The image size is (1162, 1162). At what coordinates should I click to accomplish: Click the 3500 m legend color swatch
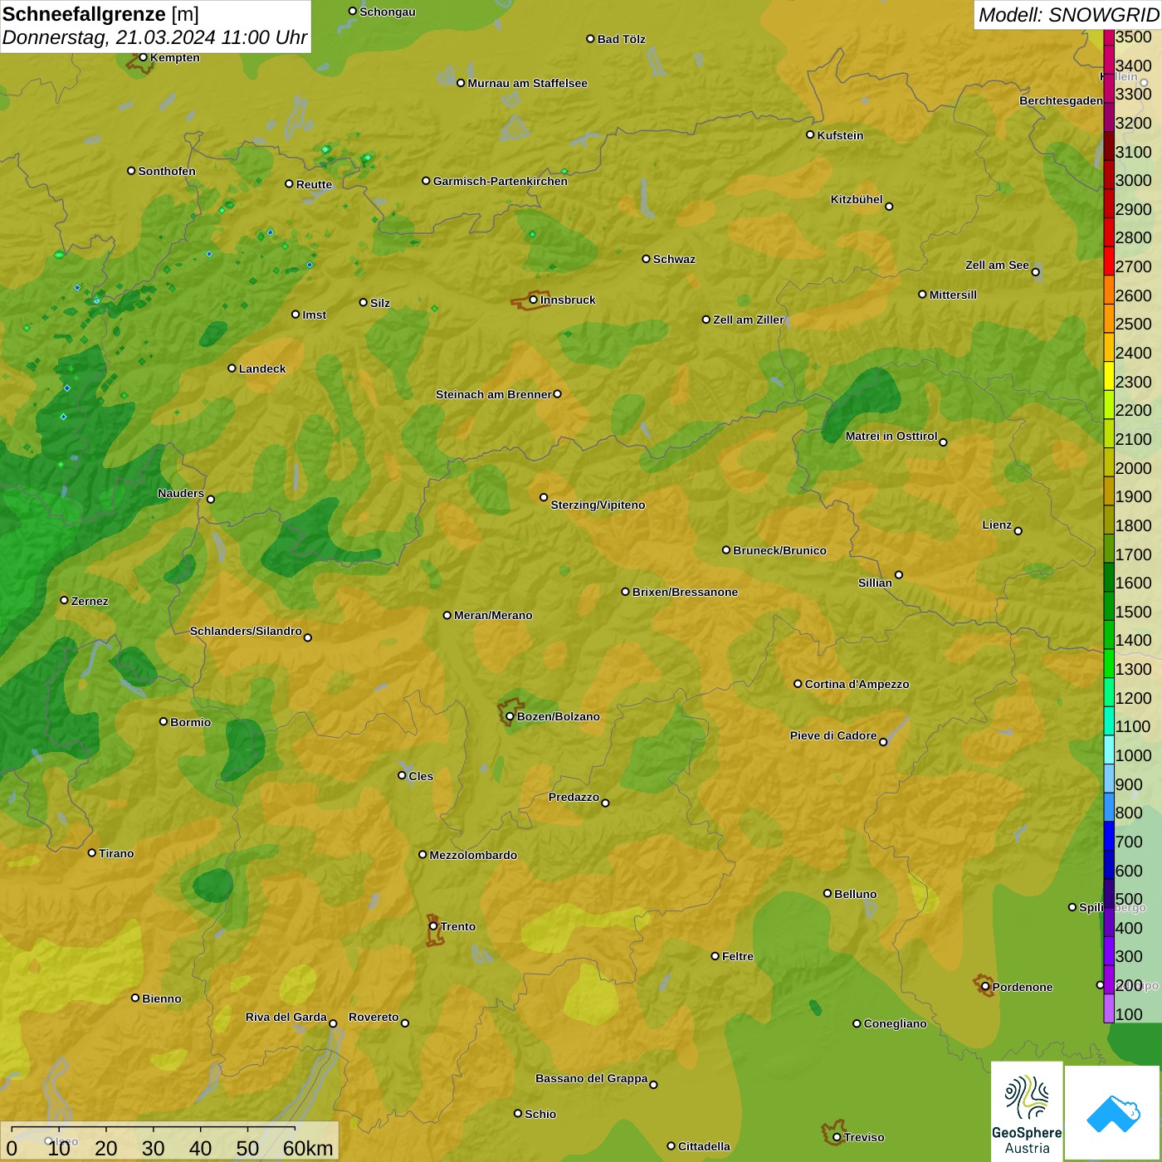pyautogui.click(x=1108, y=37)
